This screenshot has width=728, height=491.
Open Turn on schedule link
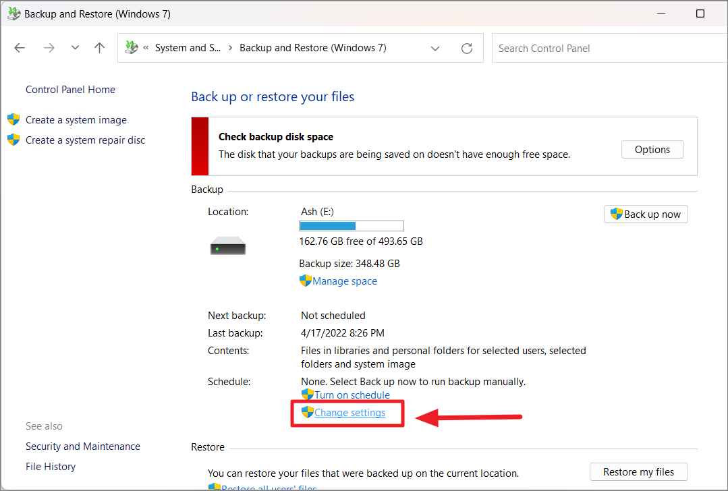point(352,395)
